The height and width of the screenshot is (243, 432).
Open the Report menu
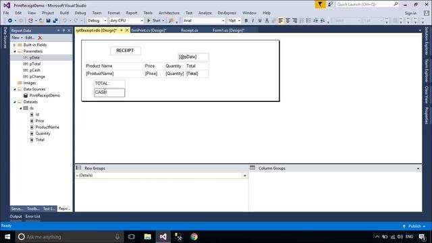[x=132, y=13]
